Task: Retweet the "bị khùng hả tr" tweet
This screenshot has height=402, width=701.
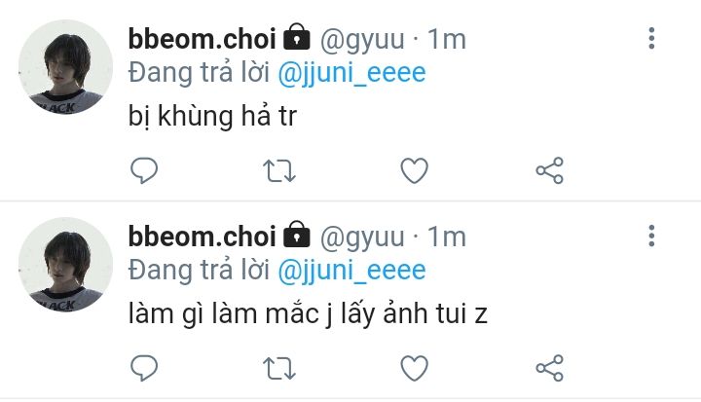Action: pos(279,170)
